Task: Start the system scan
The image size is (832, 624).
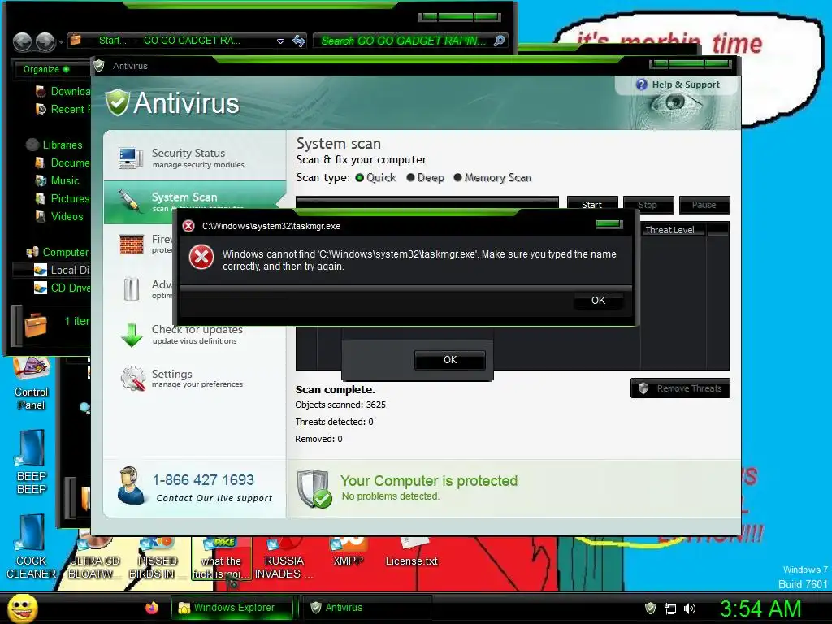Action: coord(592,204)
